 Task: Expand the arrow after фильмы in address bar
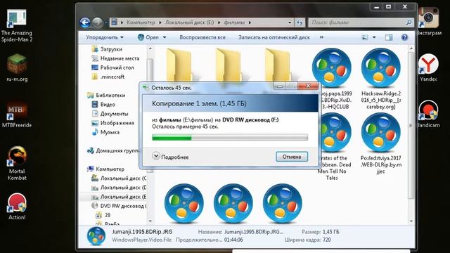tap(250, 22)
